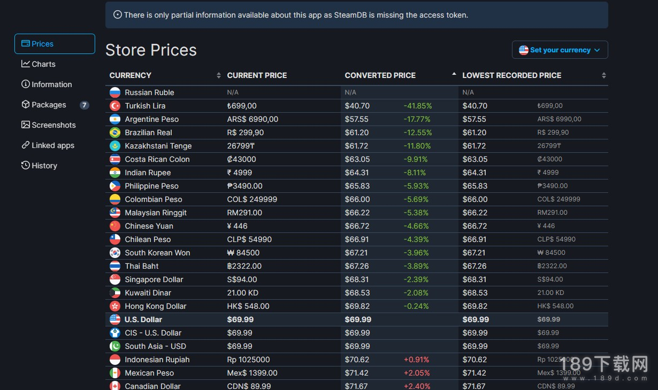Image resolution: width=658 pixels, height=390 pixels.
Task: Open the Set your currency dropdown
Action: (x=560, y=50)
